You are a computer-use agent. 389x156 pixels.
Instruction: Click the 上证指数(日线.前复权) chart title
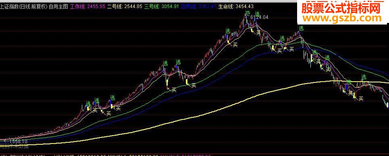click(x=24, y=6)
